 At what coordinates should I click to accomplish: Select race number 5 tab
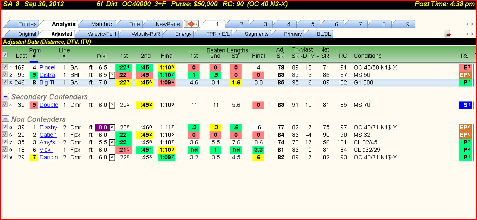click(313, 24)
